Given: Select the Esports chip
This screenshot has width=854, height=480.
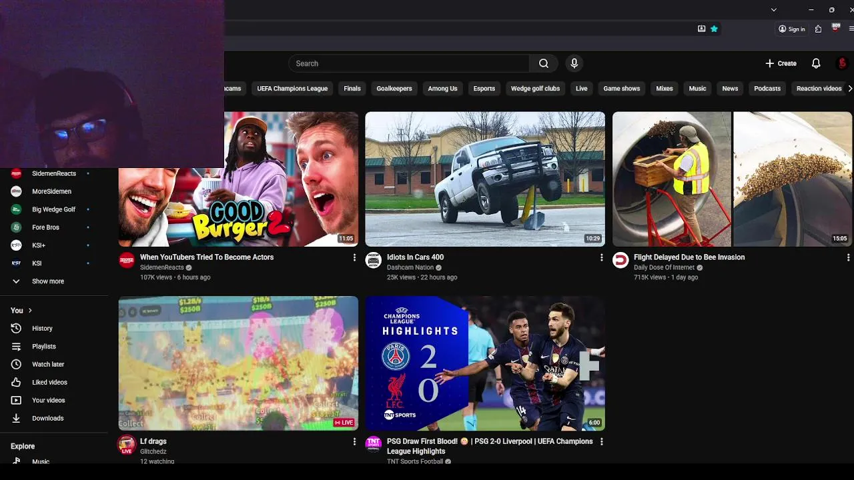Looking at the screenshot, I should click(x=484, y=88).
